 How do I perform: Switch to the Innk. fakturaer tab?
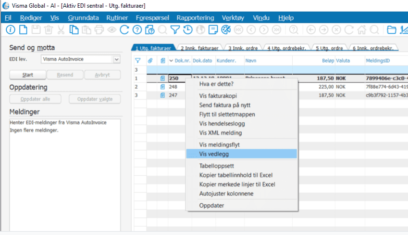click(199, 48)
